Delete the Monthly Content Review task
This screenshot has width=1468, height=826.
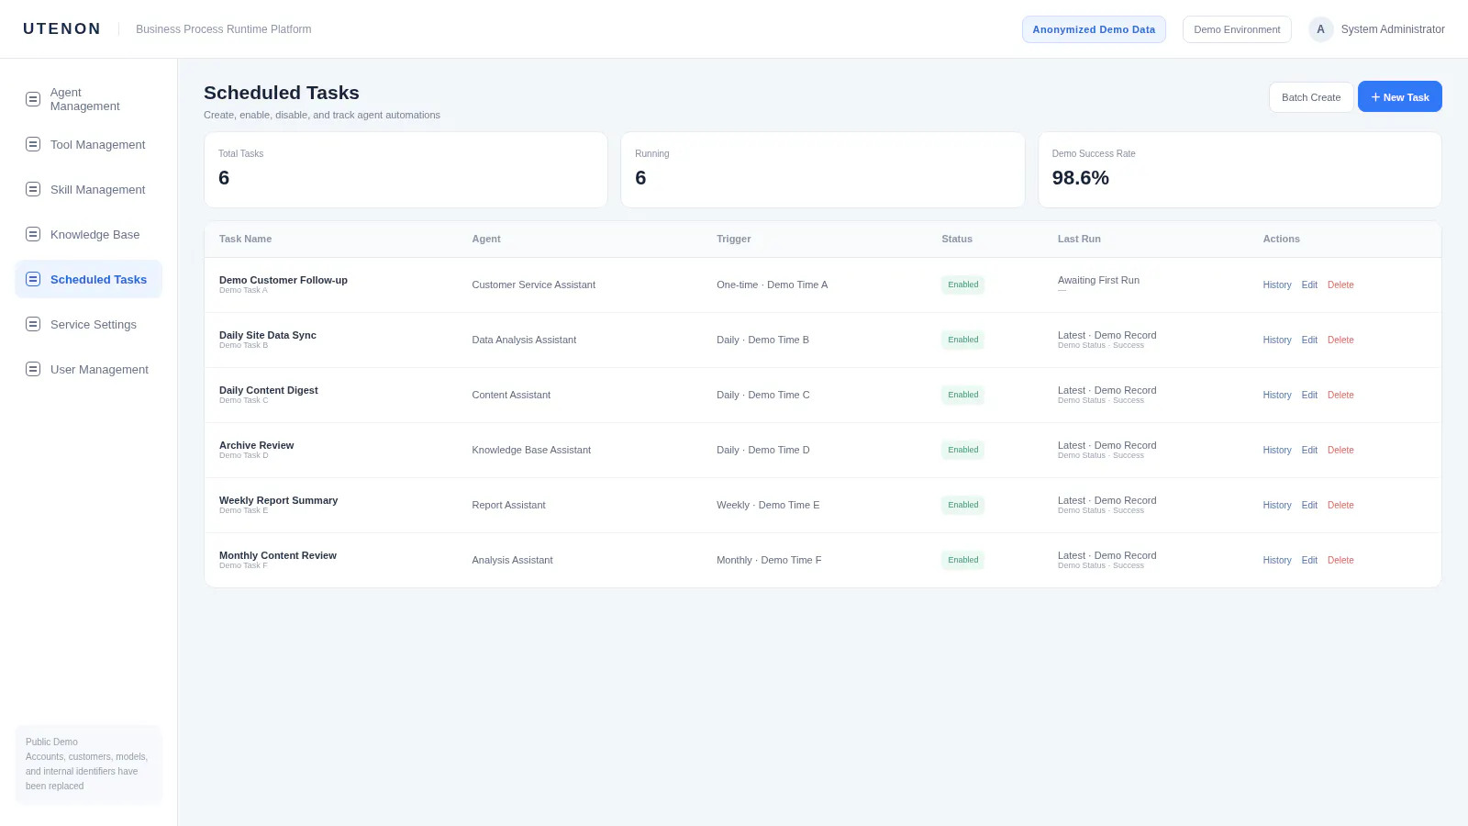pyautogui.click(x=1340, y=560)
